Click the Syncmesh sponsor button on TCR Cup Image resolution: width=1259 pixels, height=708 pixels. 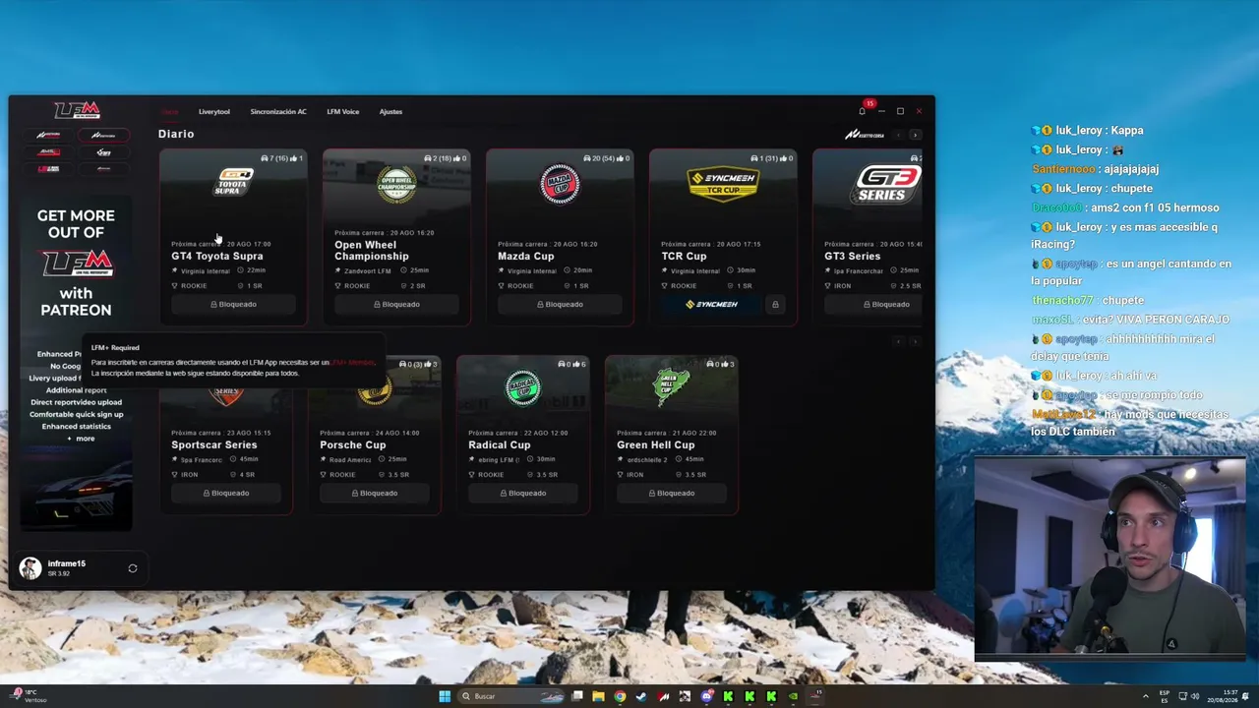pos(712,304)
